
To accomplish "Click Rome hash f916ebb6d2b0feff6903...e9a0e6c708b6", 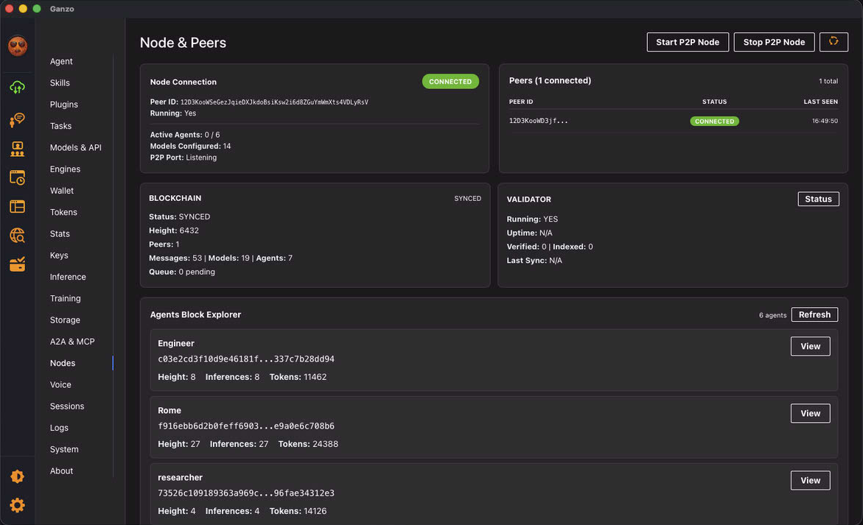I will 246,426.
